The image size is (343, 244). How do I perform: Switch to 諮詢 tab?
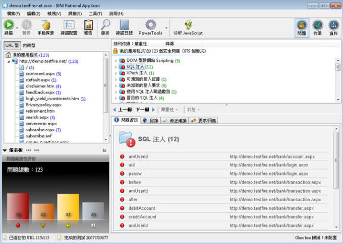point(151,120)
